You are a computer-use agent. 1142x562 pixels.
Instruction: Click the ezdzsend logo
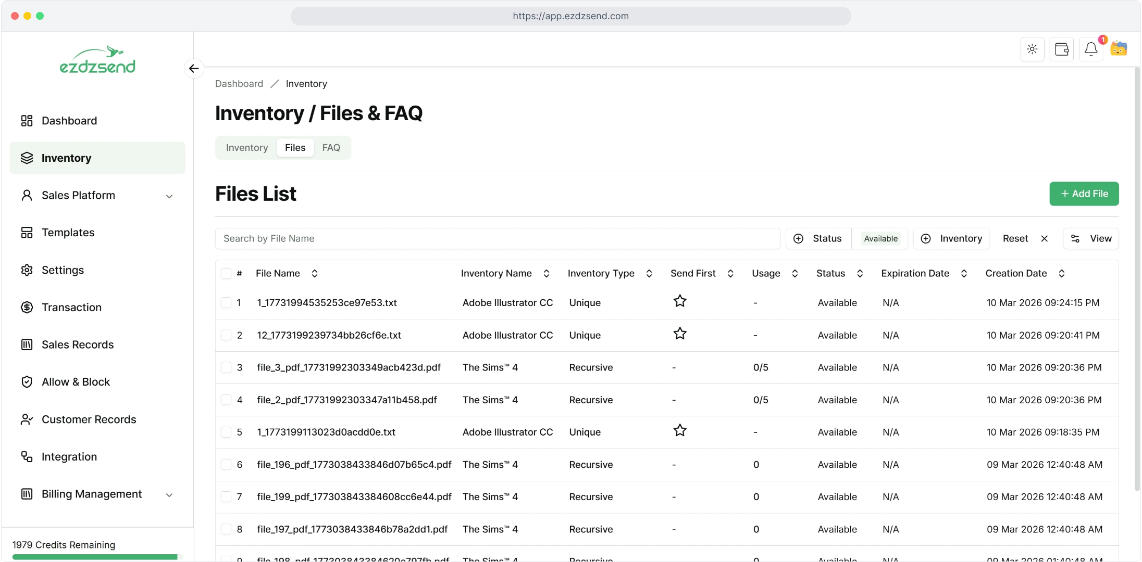click(x=97, y=60)
